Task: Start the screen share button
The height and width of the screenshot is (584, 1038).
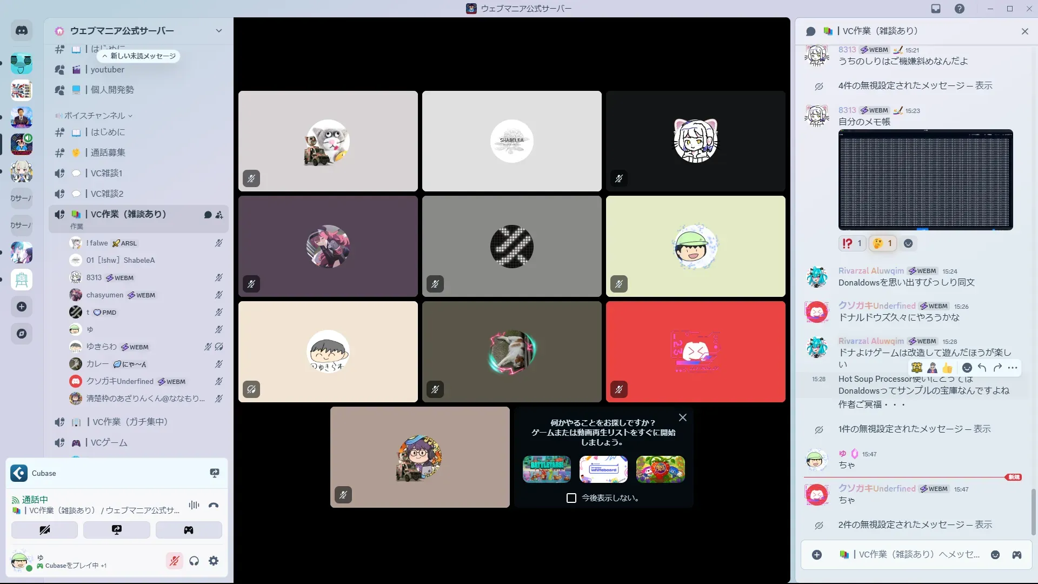Action: pos(117,530)
